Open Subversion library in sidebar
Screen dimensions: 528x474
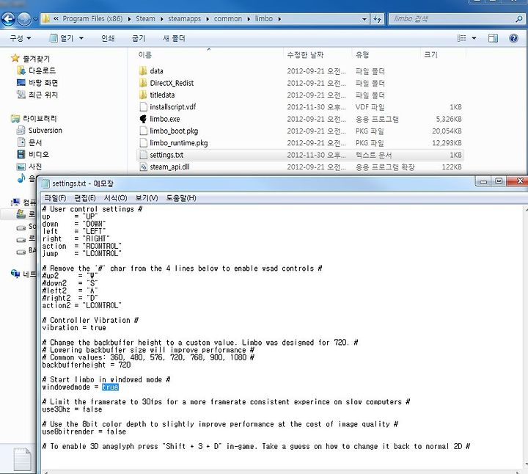40,131
